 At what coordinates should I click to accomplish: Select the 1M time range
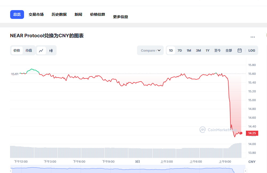(189, 50)
